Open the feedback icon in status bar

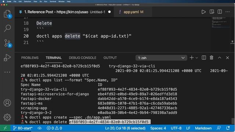pyautogui.click(x=219, y=128)
